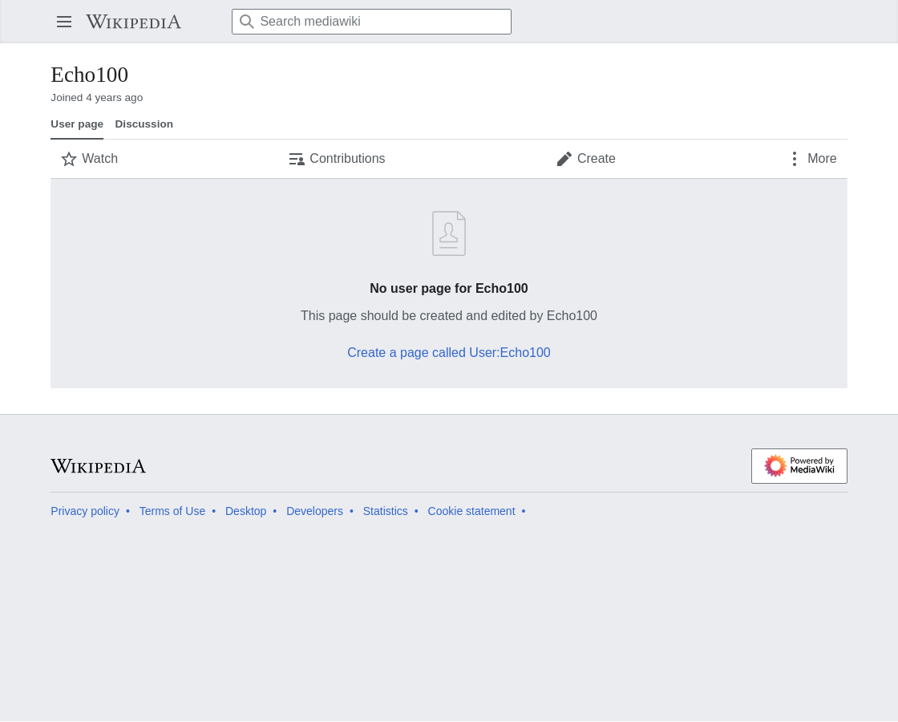Click the Powered by MediaWiki badge
898x722 pixels.
tap(799, 466)
